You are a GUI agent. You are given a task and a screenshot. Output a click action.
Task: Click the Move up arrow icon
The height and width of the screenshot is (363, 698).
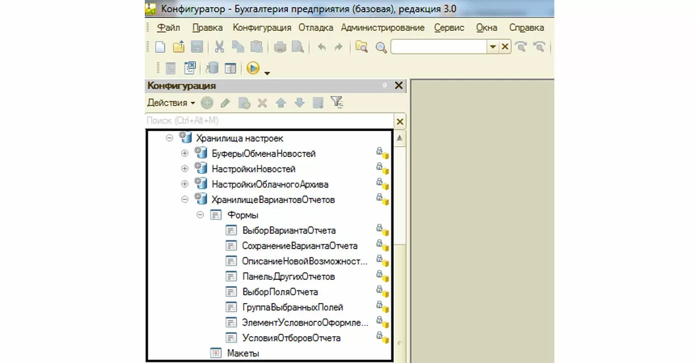pyautogui.click(x=281, y=103)
